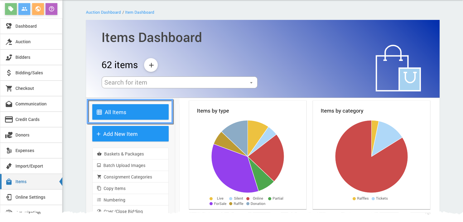Select Batch Upload Images option
The height and width of the screenshot is (222, 463).
pos(124,165)
